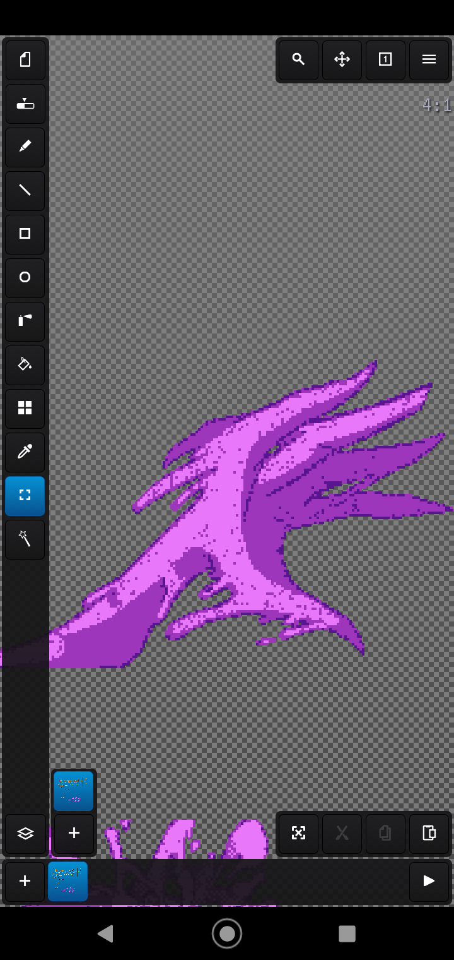
Task: Select the Line tool
Action: tap(25, 191)
